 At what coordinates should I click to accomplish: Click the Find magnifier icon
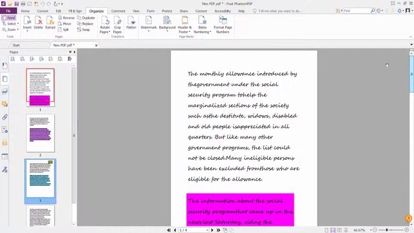[373, 10]
